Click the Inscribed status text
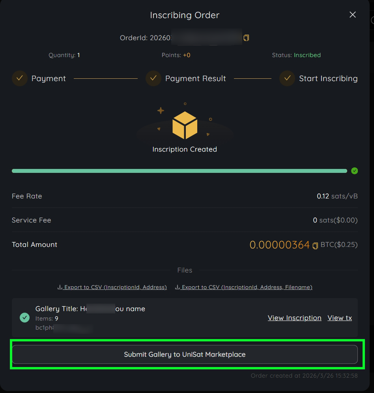 click(307, 55)
